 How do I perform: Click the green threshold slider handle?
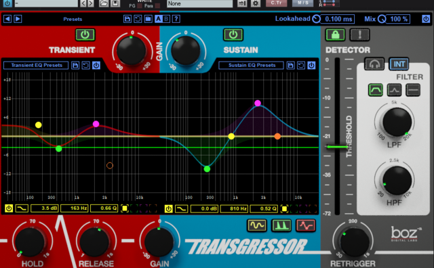pyautogui.click(x=336, y=147)
